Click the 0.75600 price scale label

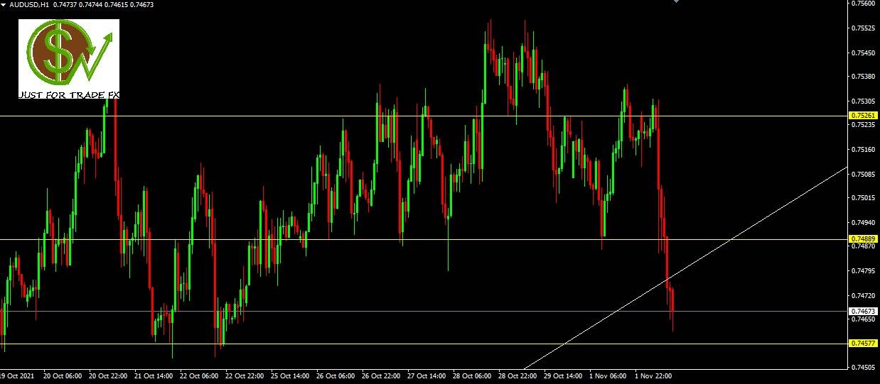(864, 4)
